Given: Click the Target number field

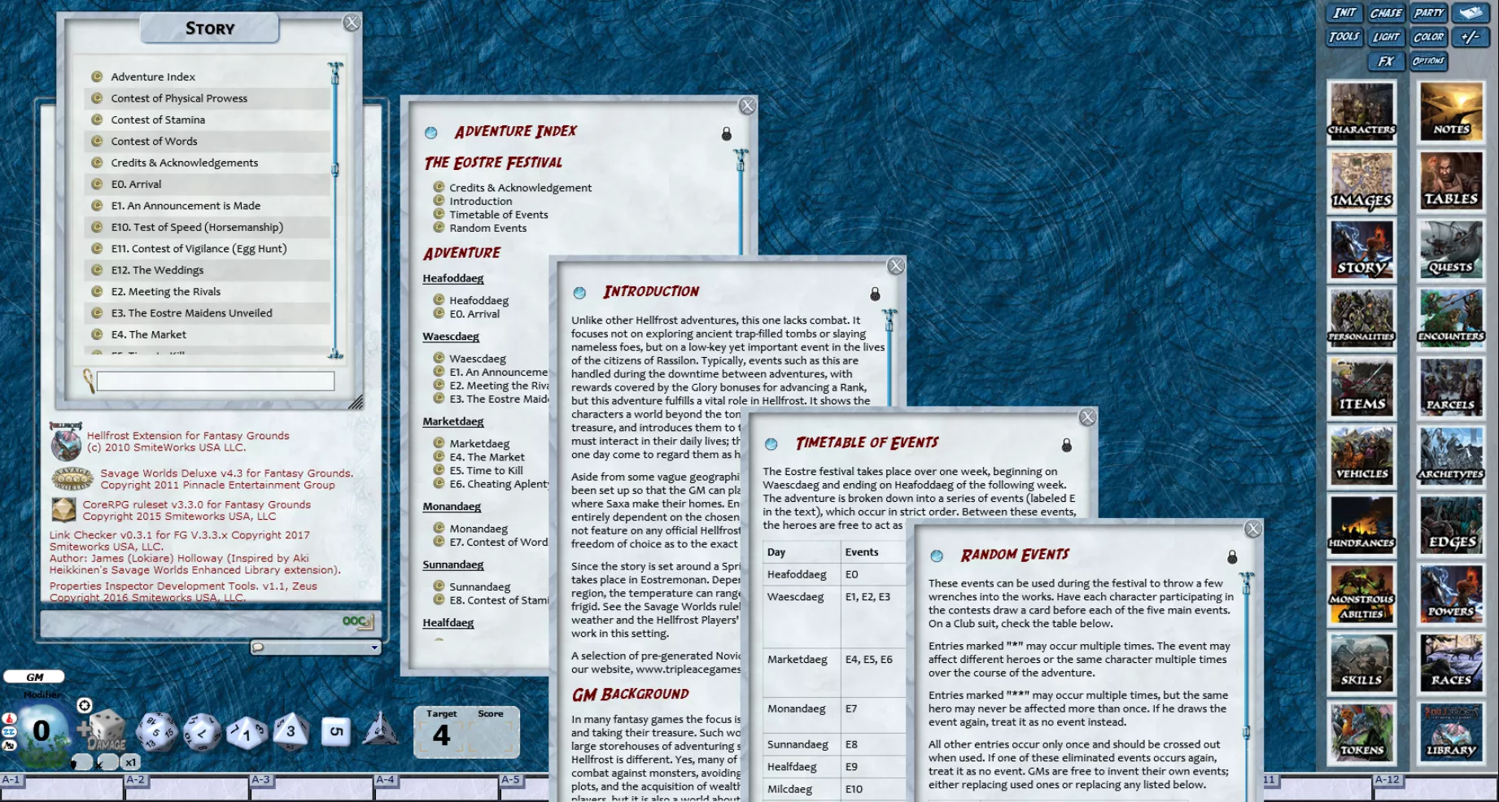Looking at the screenshot, I should [442, 735].
